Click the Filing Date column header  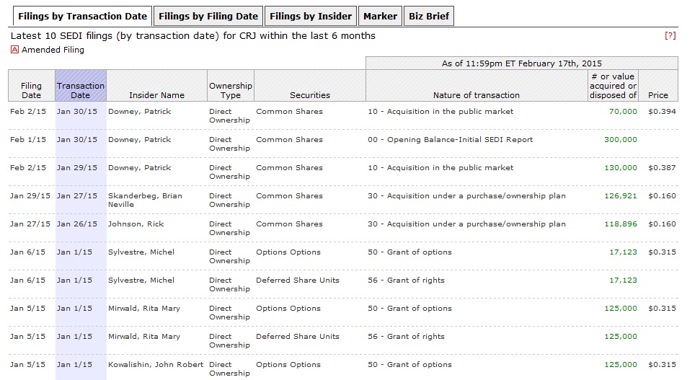coord(31,90)
